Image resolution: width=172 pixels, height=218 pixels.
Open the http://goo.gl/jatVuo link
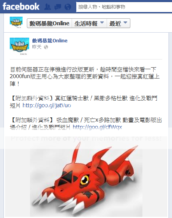point(47,105)
